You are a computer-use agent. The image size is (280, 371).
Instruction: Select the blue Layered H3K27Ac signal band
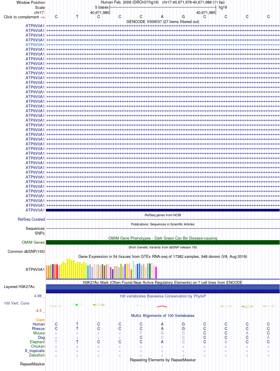coord(163,289)
